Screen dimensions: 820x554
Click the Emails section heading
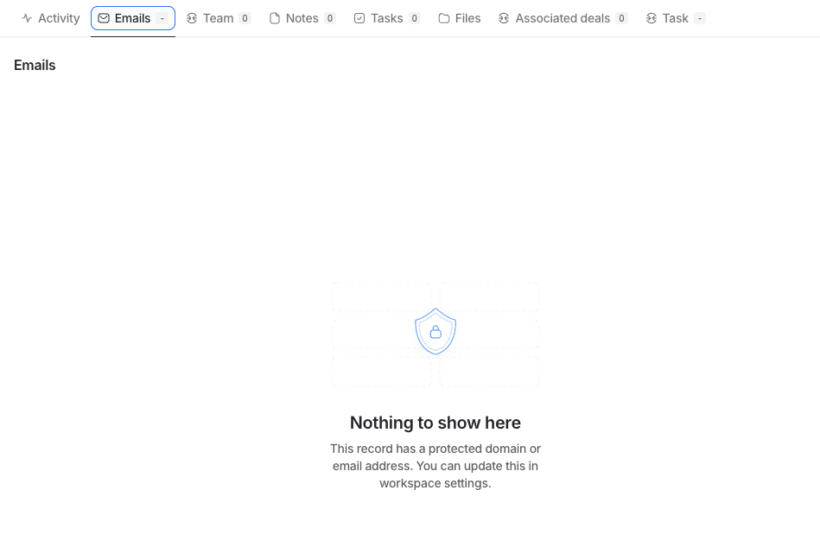tap(35, 66)
